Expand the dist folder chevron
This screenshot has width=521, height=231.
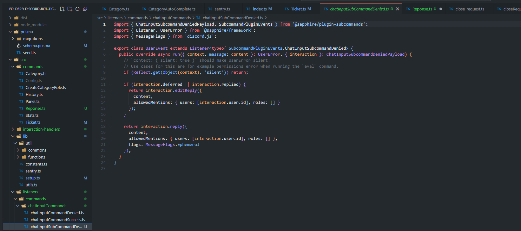point(10,18)
